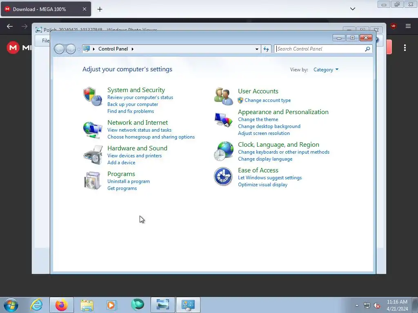418x313 pixels.
Task: Click the Get programs link
Action: click(122, 188)
